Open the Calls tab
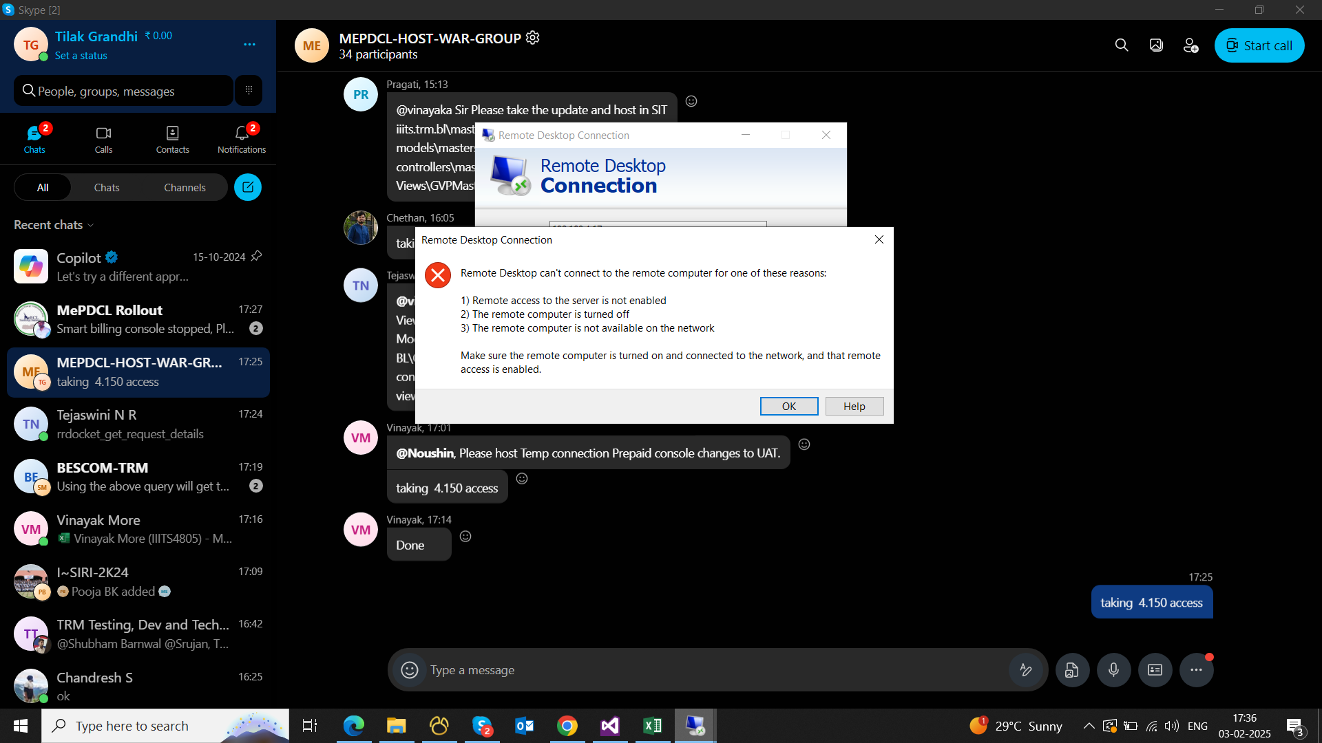This screenshot has width=1322, height=743. tap(103, 138)
